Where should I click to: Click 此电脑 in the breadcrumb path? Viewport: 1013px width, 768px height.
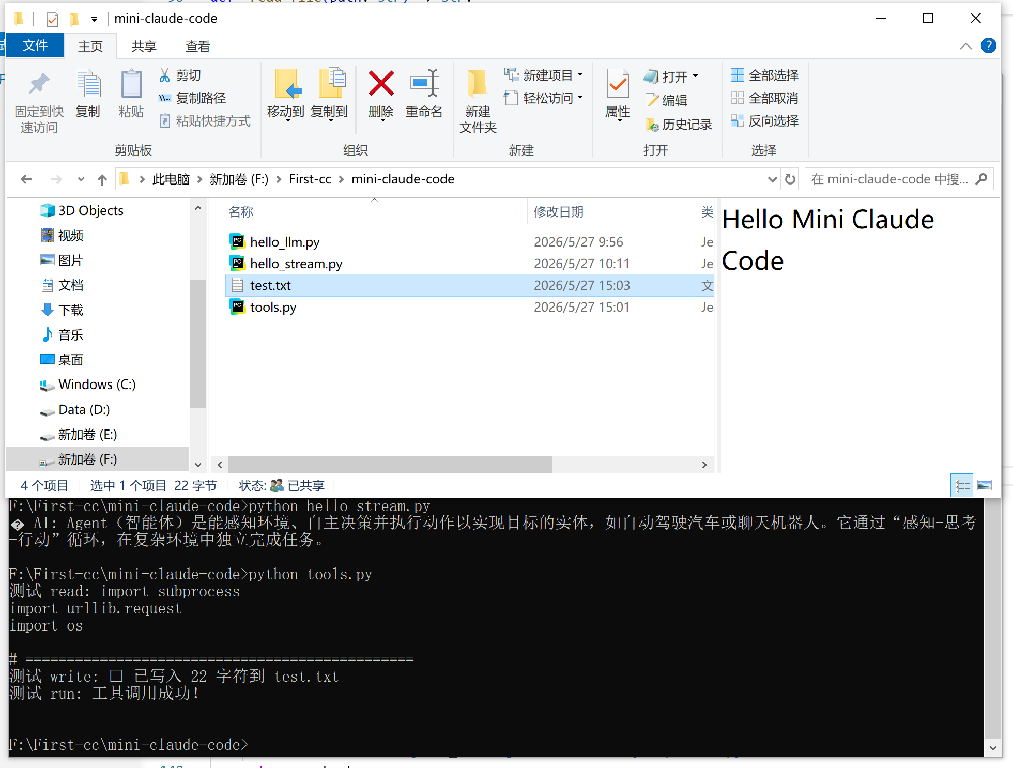[x=171, y=179]
